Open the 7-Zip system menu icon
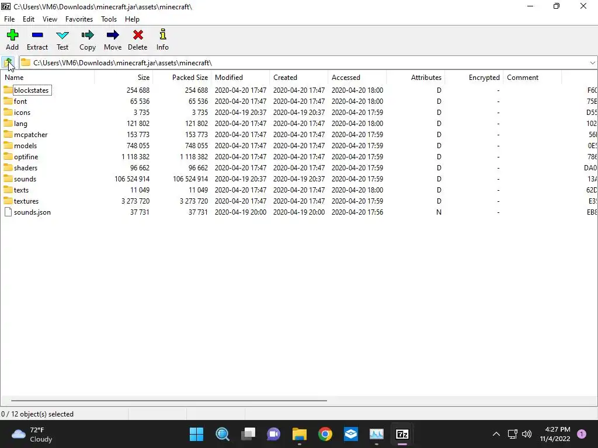The image size is (598, 448). coord(6,6)
